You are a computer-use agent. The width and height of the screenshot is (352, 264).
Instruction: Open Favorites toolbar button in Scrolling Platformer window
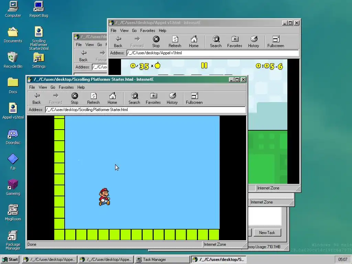153,99
